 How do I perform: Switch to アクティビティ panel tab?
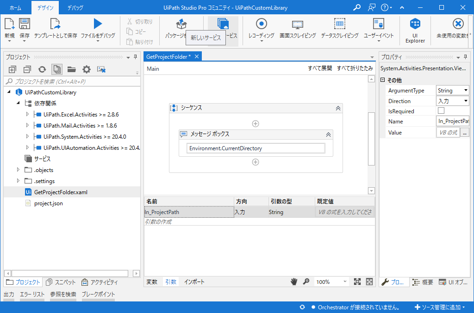pyautogui.click(x=100, y=282)
